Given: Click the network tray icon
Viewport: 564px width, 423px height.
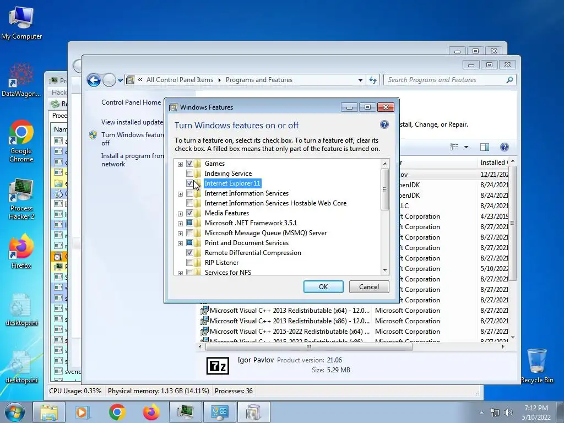Looking at the screenshot, I should point(495,413).
